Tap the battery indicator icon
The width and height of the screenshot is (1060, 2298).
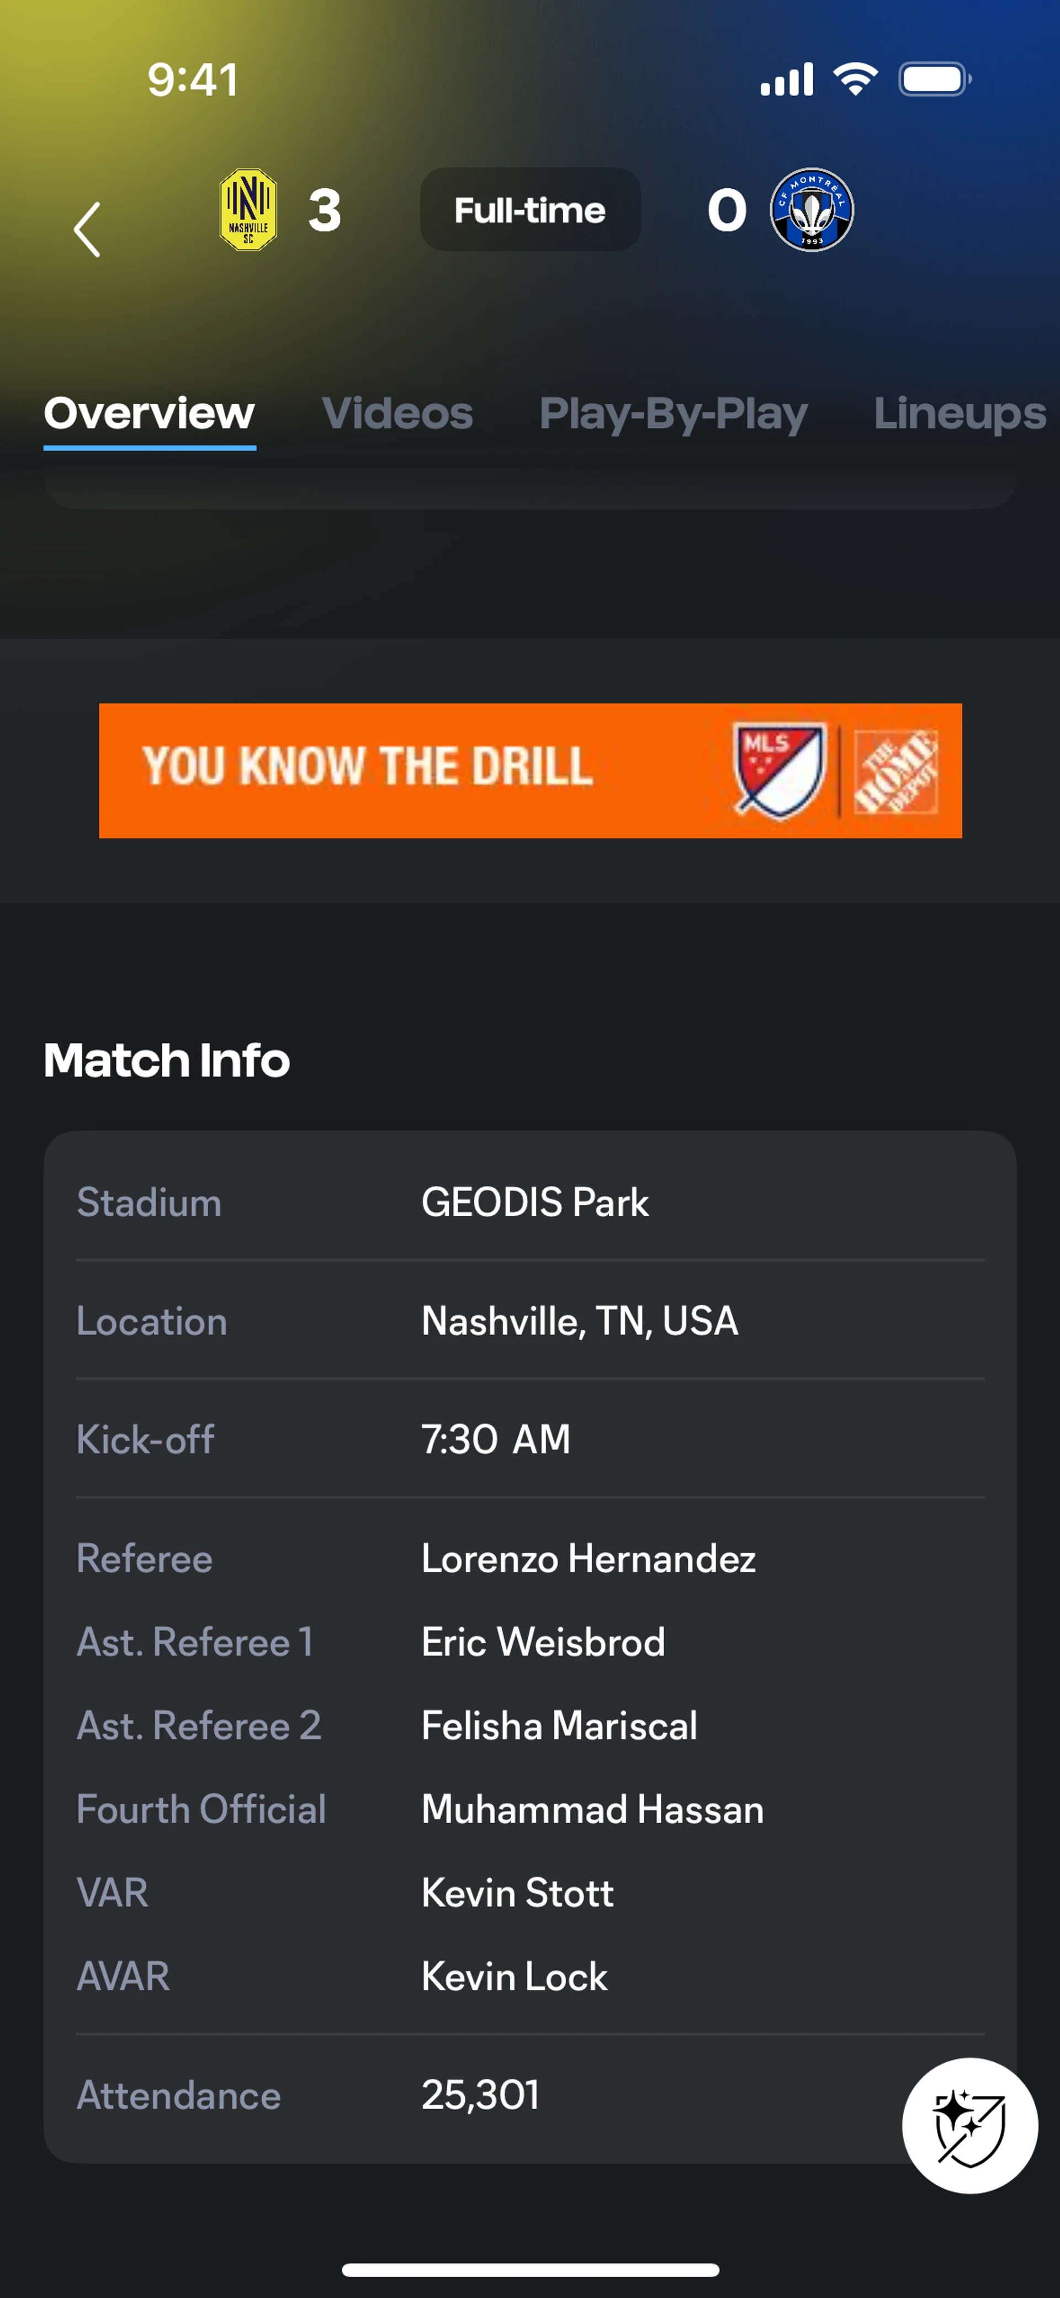point(934,80)
